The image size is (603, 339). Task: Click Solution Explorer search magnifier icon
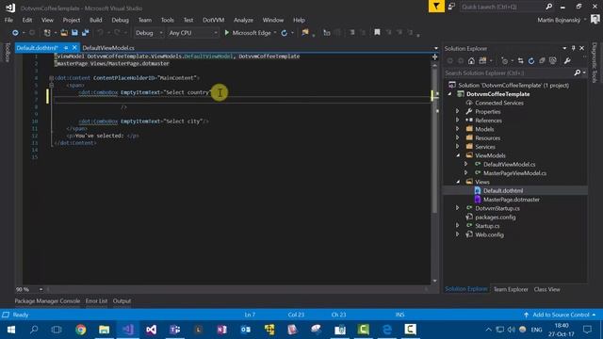point(577,73)
